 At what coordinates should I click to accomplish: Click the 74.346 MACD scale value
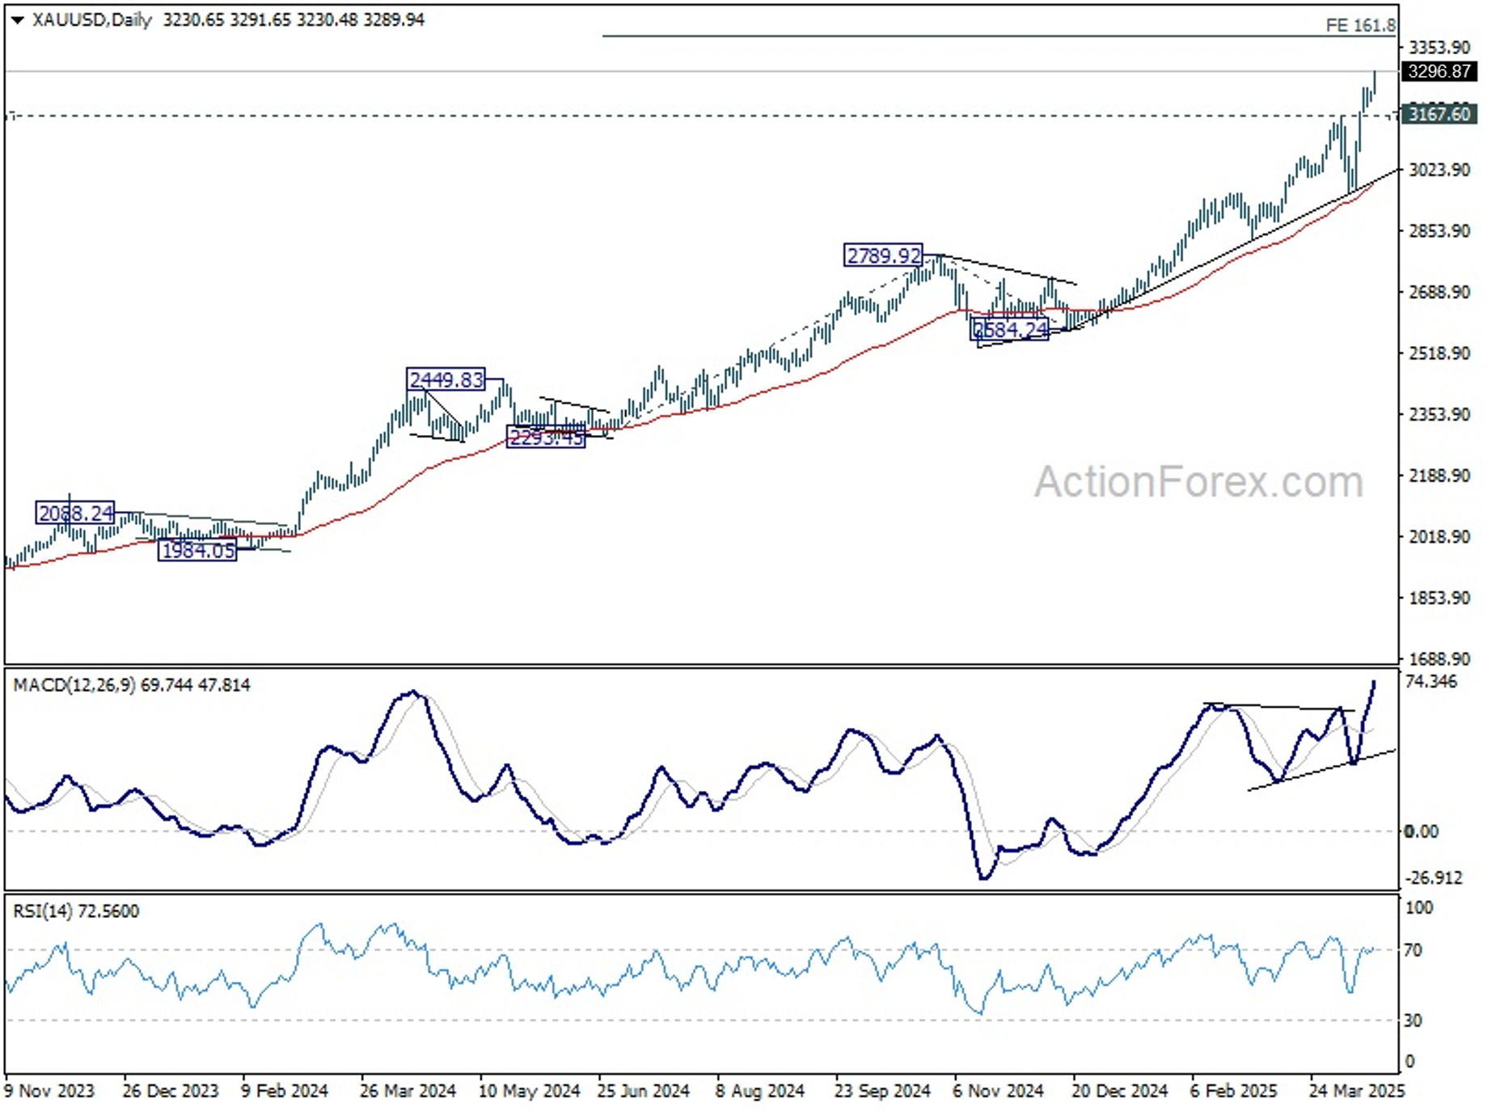1431,682
